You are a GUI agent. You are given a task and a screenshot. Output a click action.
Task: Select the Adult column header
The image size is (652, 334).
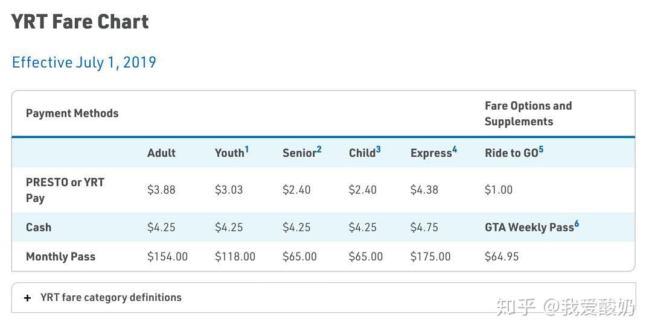pos(161,153)
